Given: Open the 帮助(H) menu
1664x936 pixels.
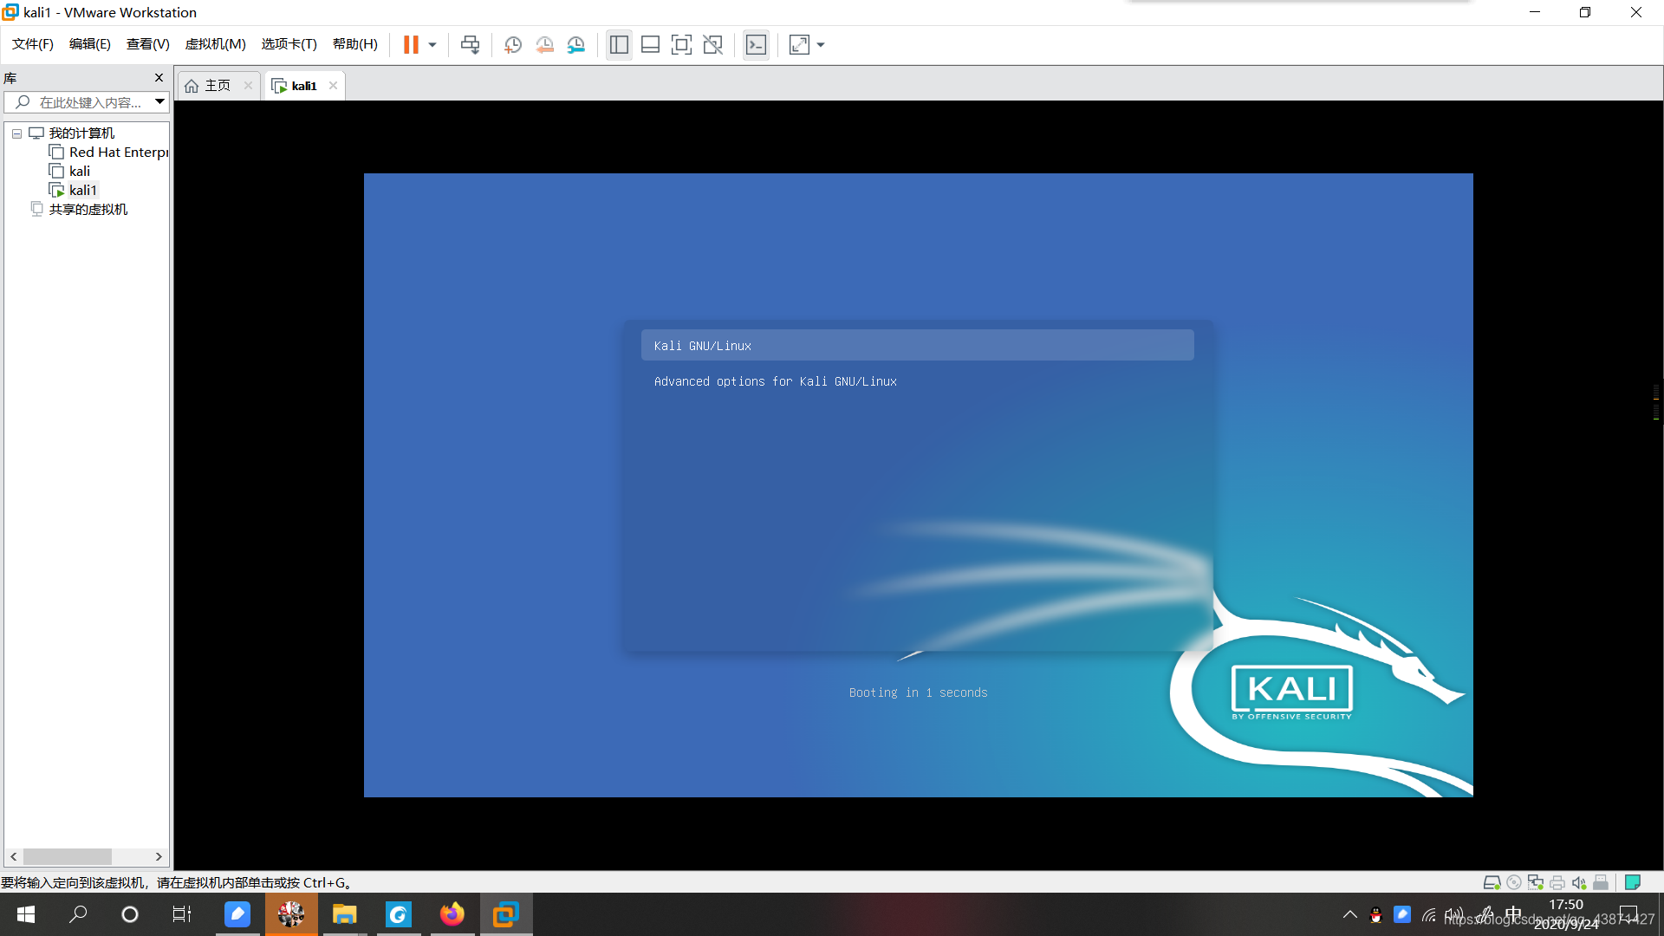Looking at the screenshot, I should pos(354,44).
